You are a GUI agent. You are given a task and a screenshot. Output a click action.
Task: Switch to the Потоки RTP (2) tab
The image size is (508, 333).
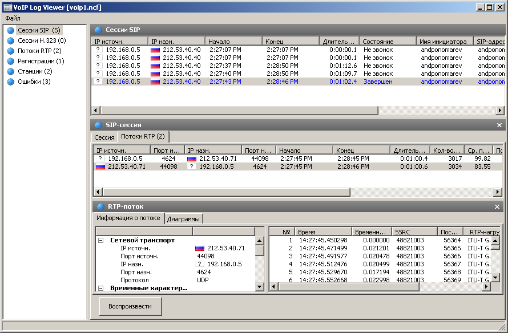(143, 137)
